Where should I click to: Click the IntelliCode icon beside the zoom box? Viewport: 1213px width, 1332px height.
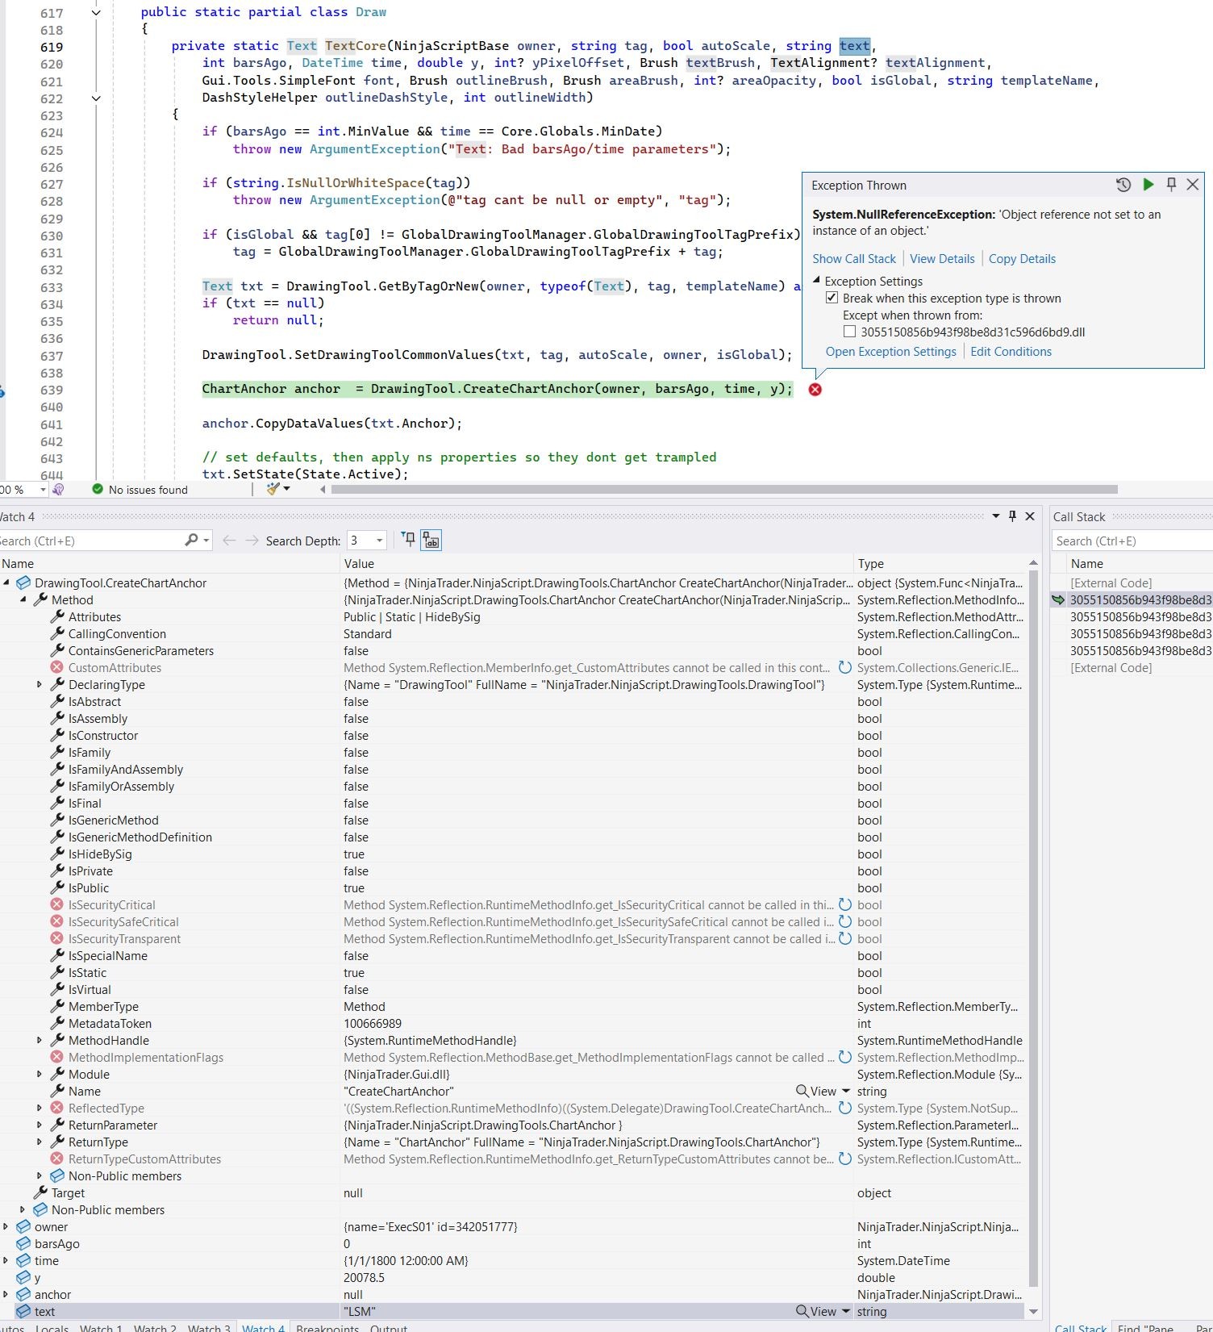[x=58, y=490]
